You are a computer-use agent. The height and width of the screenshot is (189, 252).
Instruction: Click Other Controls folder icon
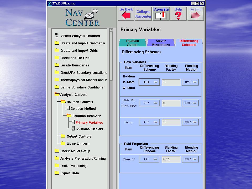point(63,143)
